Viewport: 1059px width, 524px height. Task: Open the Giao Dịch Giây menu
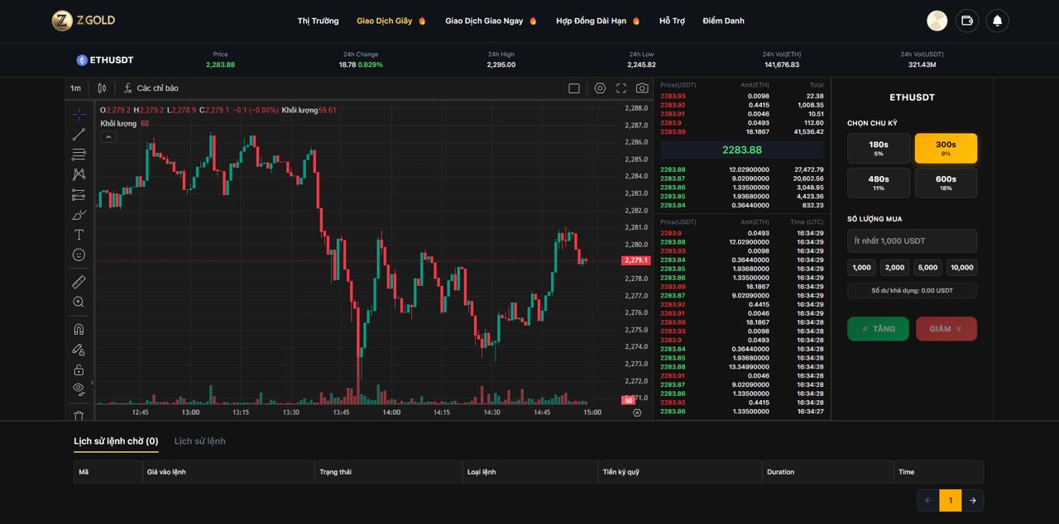391,21
